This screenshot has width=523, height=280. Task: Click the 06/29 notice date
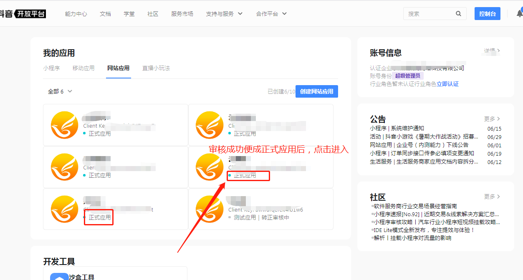[494, 137]
